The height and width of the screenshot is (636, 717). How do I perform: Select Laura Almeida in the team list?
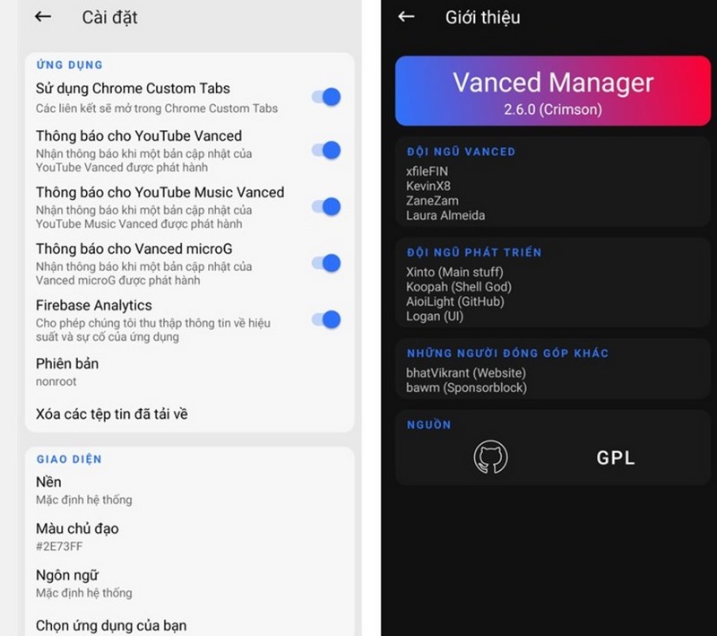[445, 215]
